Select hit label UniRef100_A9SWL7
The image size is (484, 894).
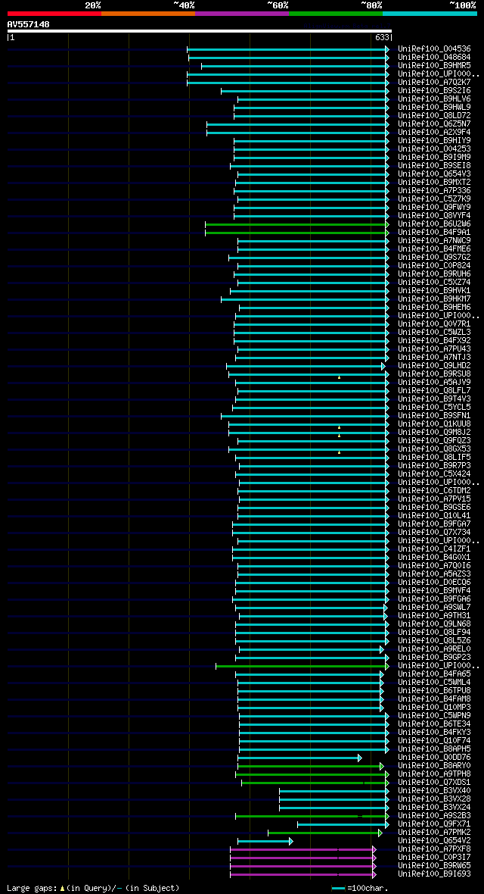(434, 608)
